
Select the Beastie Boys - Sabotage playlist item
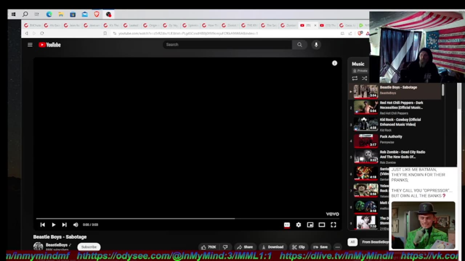[395, 91]
